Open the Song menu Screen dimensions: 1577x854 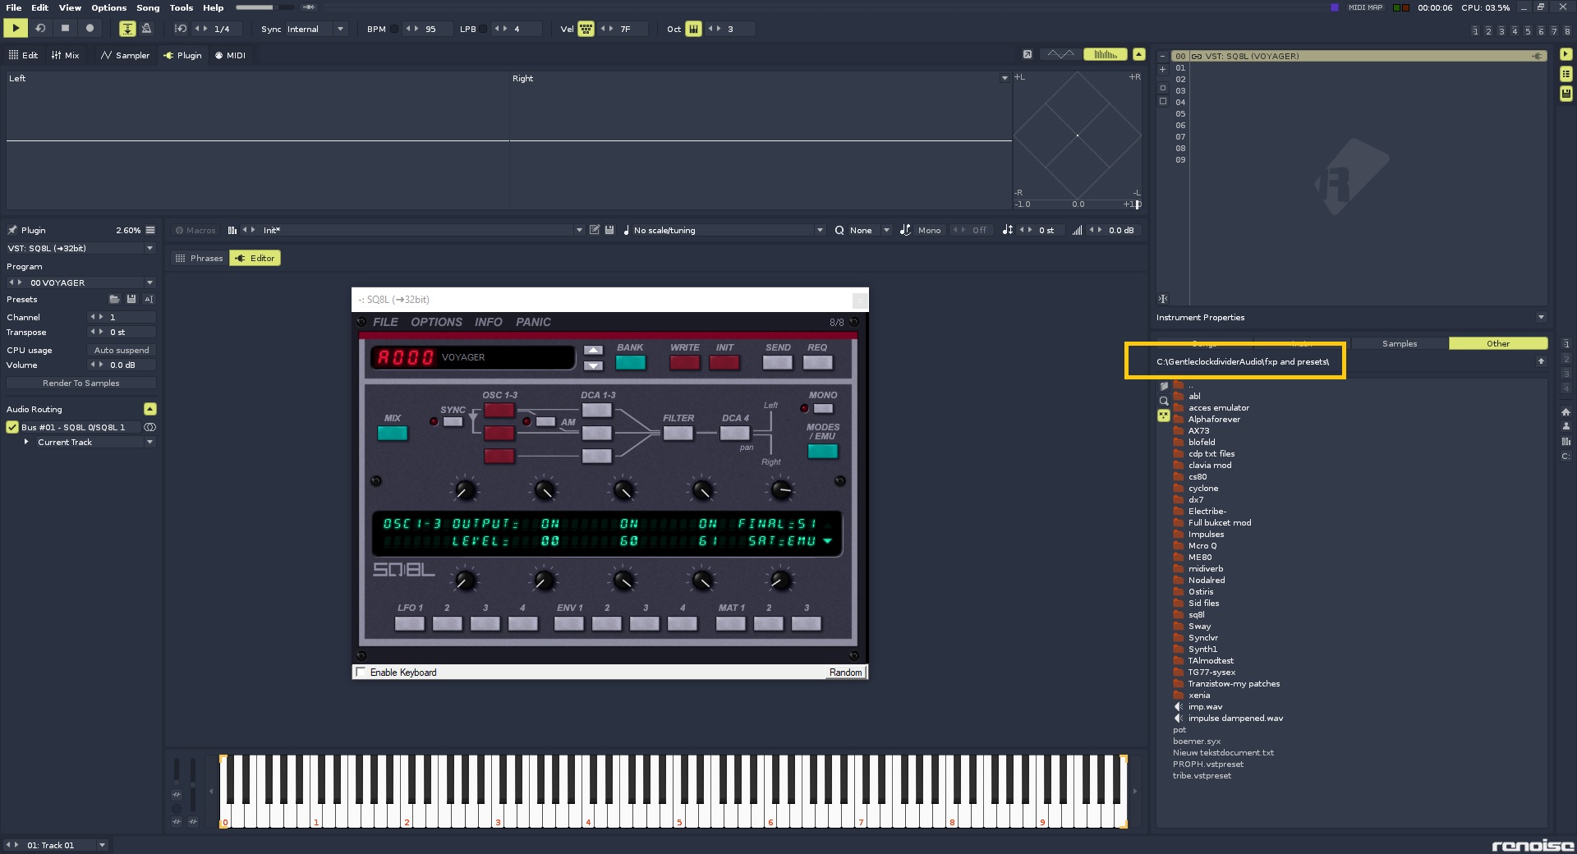[148, 7]
